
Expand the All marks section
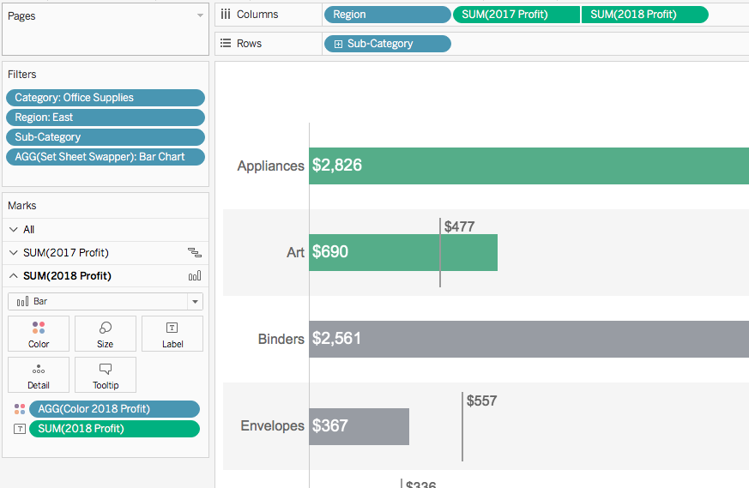pyautogui.click(x=14, y=230)
